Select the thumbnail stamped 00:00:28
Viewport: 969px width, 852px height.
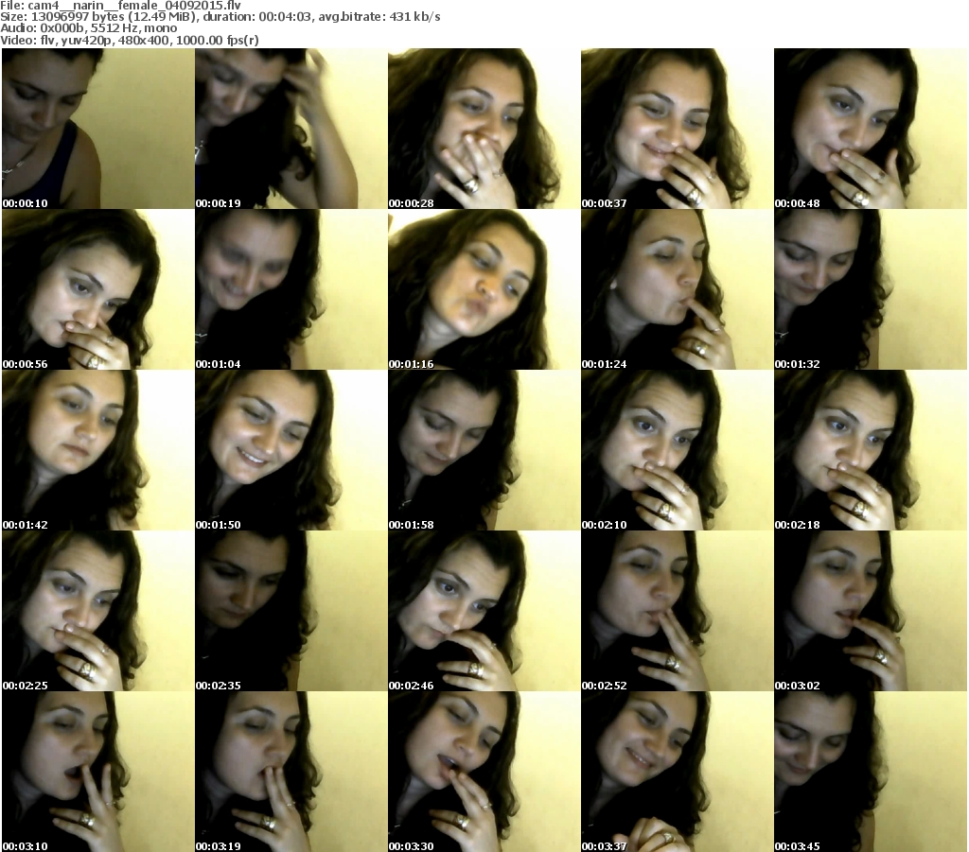484,129
